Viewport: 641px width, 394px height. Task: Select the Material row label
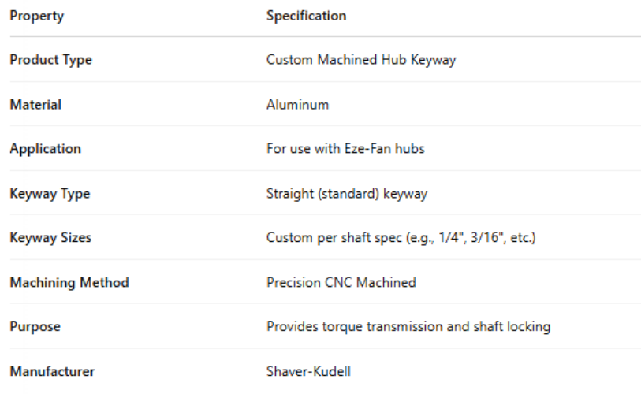coord(35,104)
